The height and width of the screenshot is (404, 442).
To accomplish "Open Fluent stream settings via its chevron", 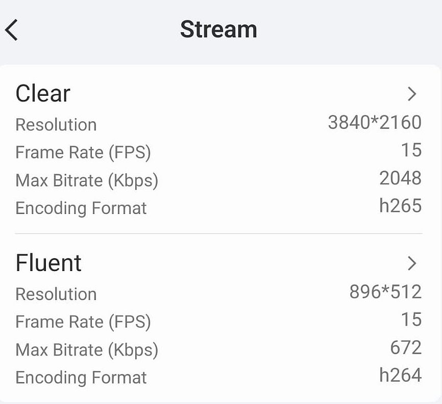I will pos(412,263).
